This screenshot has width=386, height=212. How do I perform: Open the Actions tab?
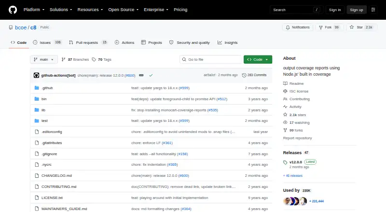(124, 42)
